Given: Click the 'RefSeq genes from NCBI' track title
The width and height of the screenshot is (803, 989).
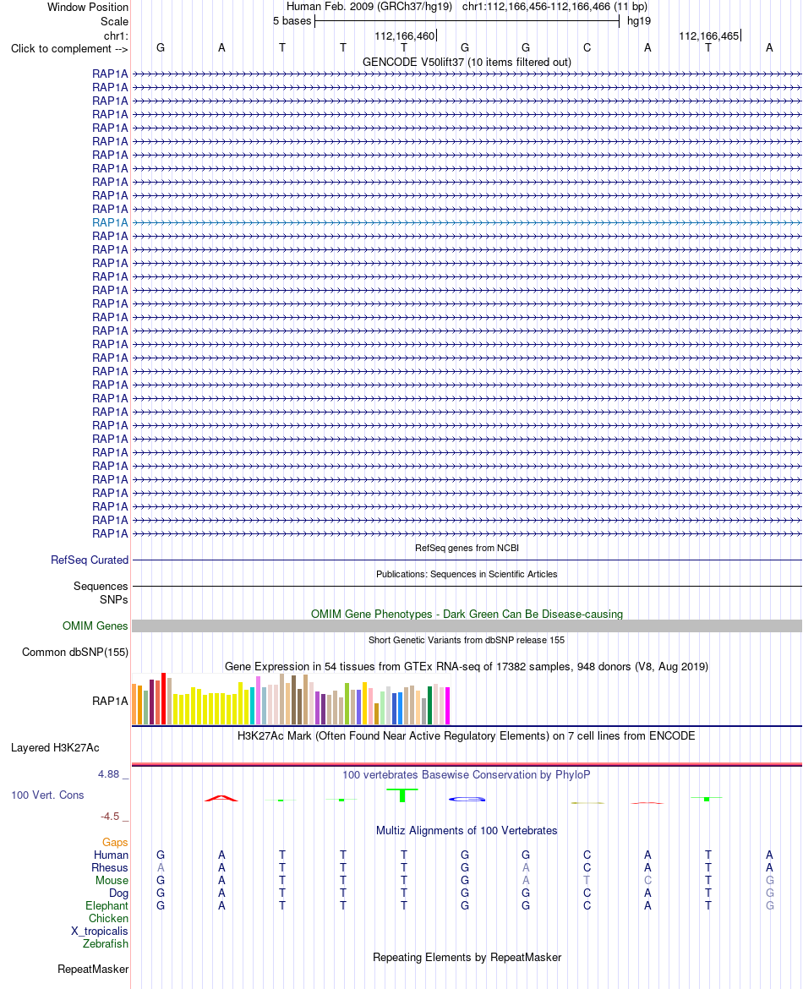Looking at the screenshot, I should tap(467, 548).
